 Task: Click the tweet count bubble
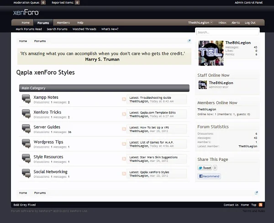click(215, 168)
